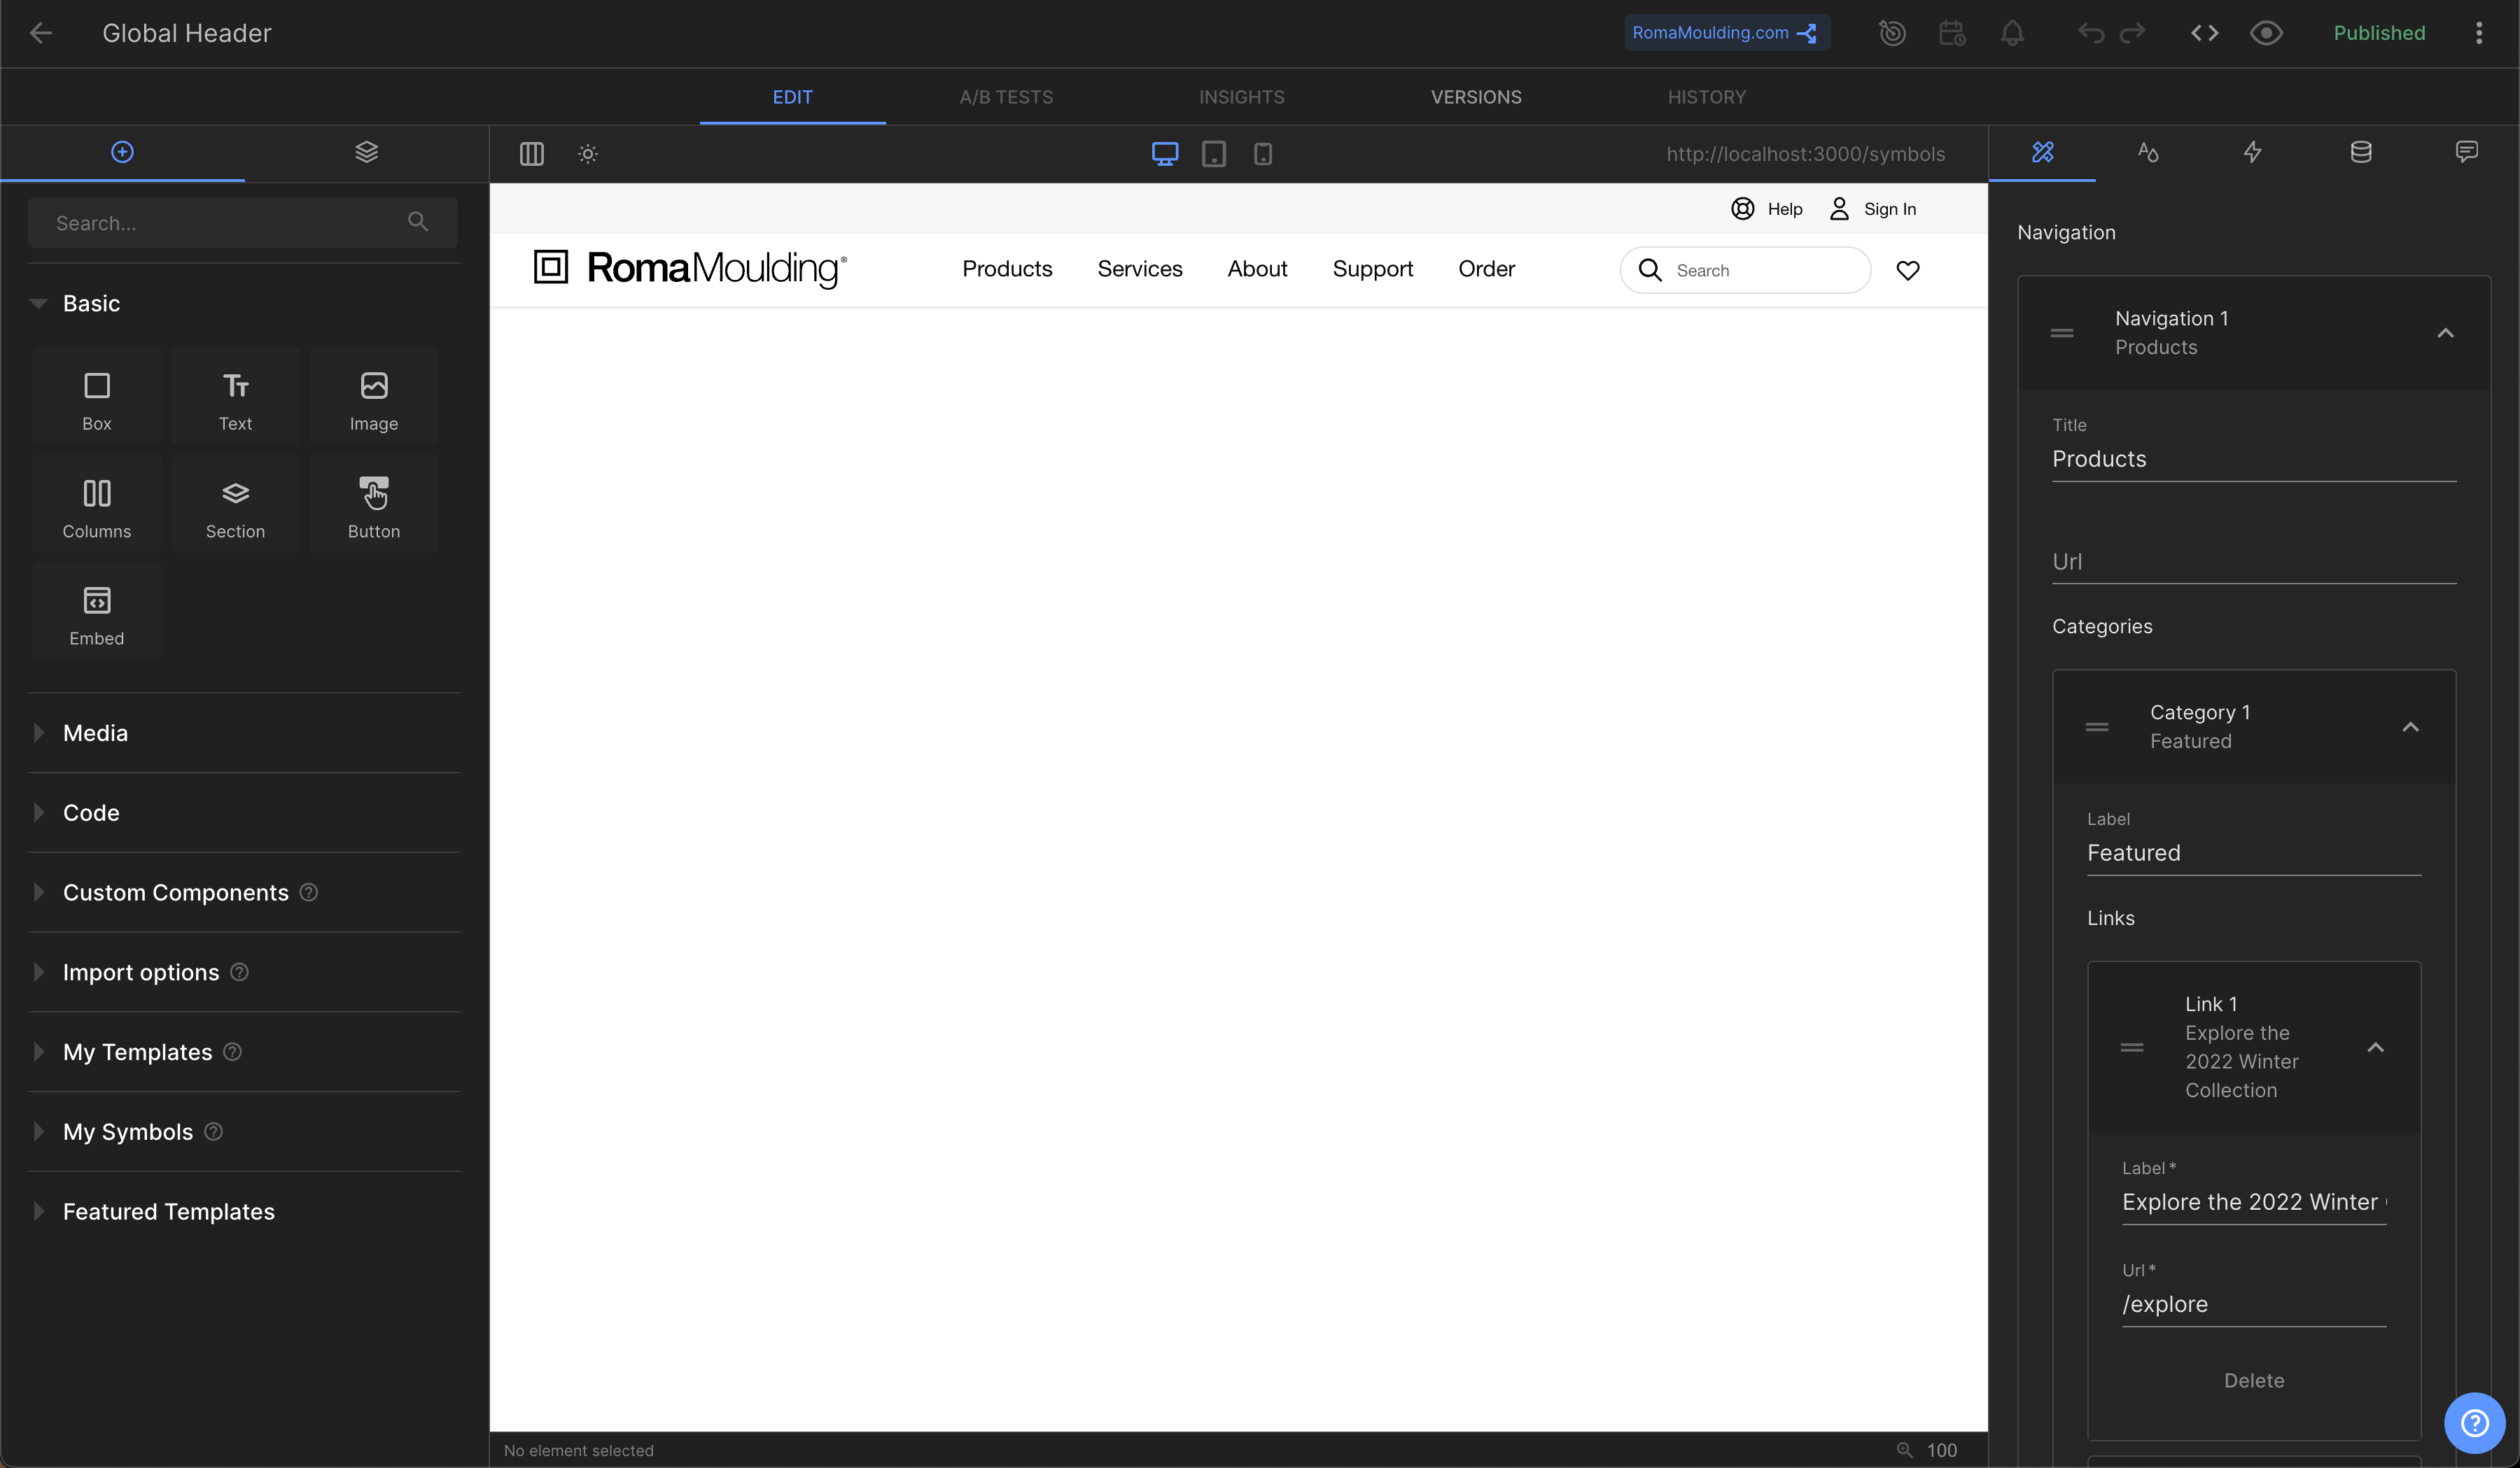Select the mobile phone viewport icon
Image resolution: width=2520 pixels, height=1468 pixels.
click(1263, 154)
